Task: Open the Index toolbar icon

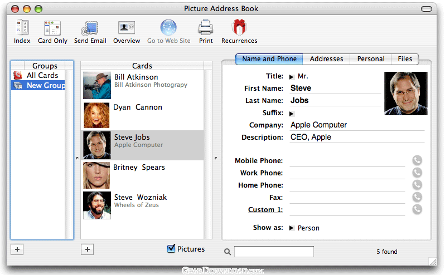Action: 22,27
